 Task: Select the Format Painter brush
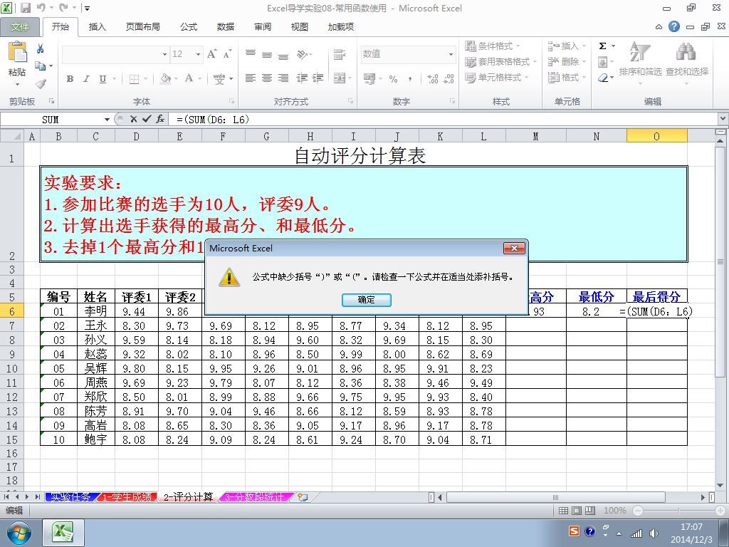tap(41, 84)
